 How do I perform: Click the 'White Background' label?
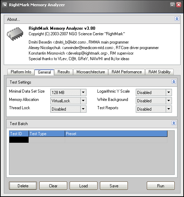click(x=112, y=100)
